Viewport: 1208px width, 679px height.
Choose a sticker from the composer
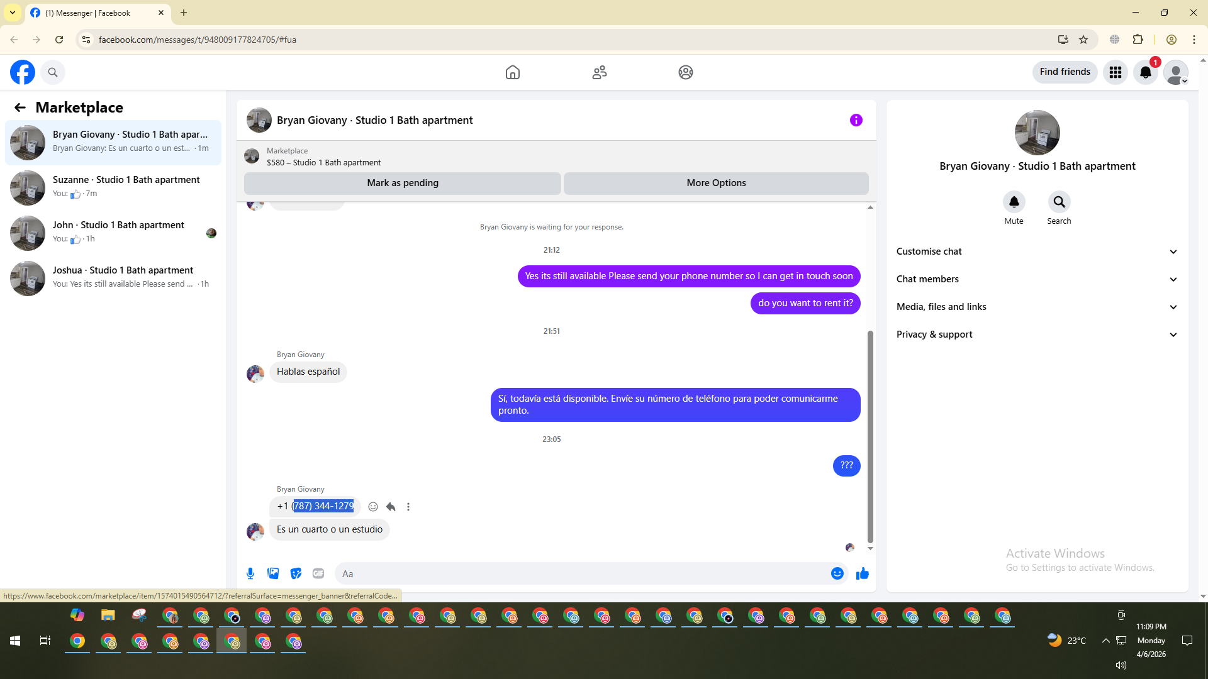coord(296,573)
